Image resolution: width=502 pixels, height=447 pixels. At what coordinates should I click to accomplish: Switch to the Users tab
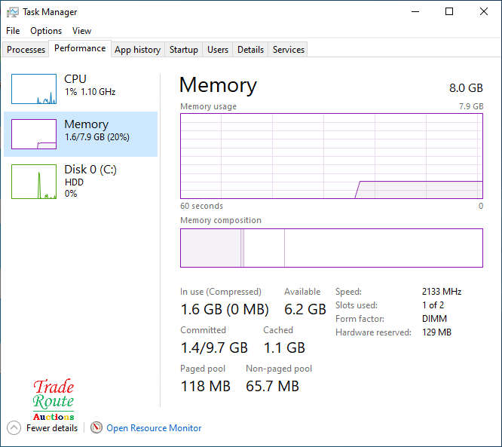[218, 50]
